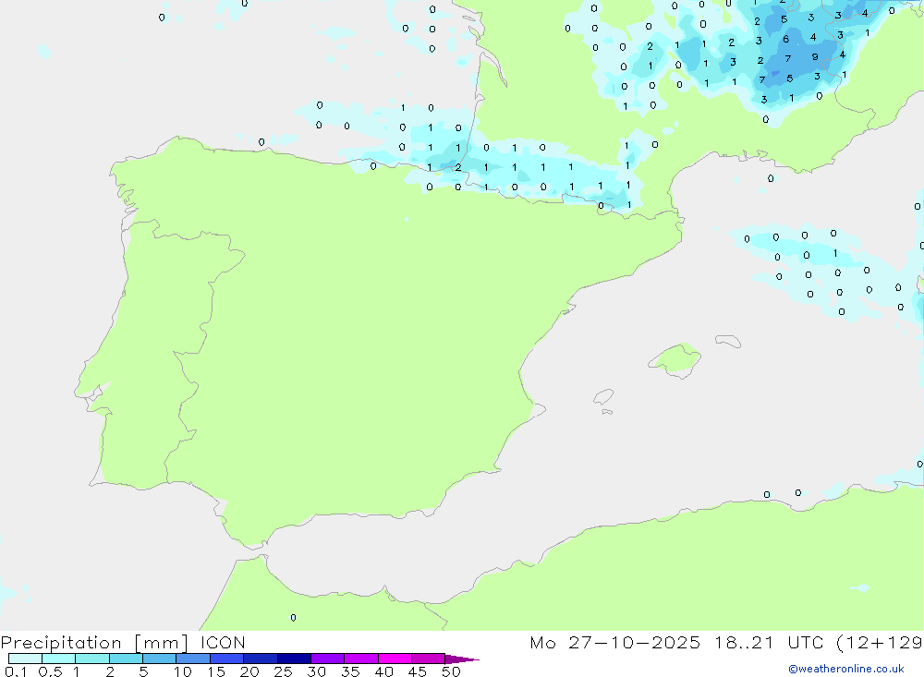Click the '2' value on the Basque coast
The width and height of the screenshot is (924, 677).
pos(458,168)
